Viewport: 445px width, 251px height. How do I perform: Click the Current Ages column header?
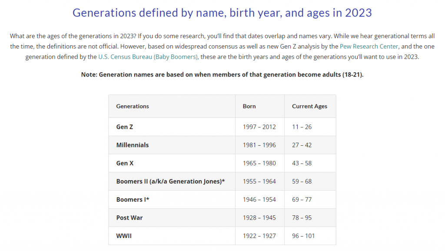309,106
